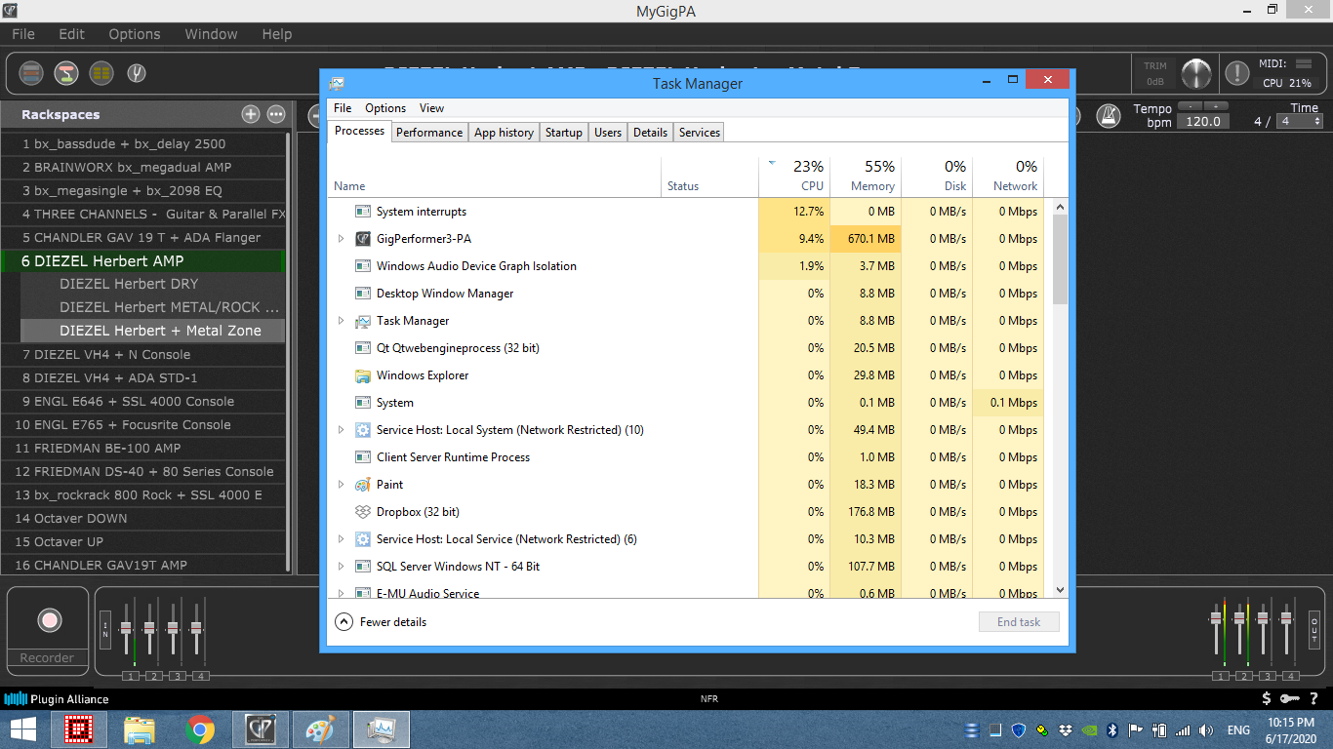Decrease tempo with the minus button

point(1191,105)
